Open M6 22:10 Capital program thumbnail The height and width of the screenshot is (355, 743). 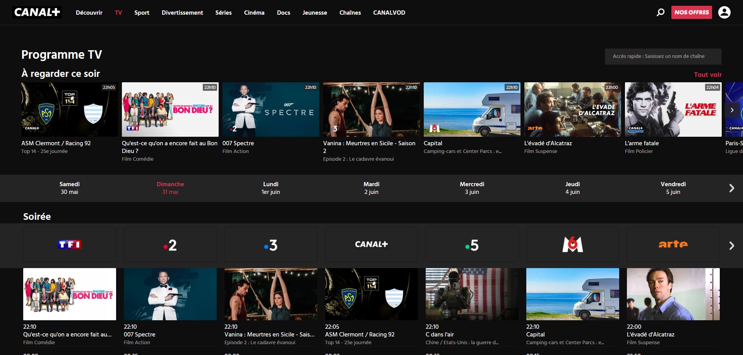pyautogui.click(x=573, y=294)
